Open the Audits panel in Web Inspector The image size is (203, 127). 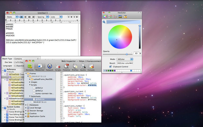[x=83, y=67]
